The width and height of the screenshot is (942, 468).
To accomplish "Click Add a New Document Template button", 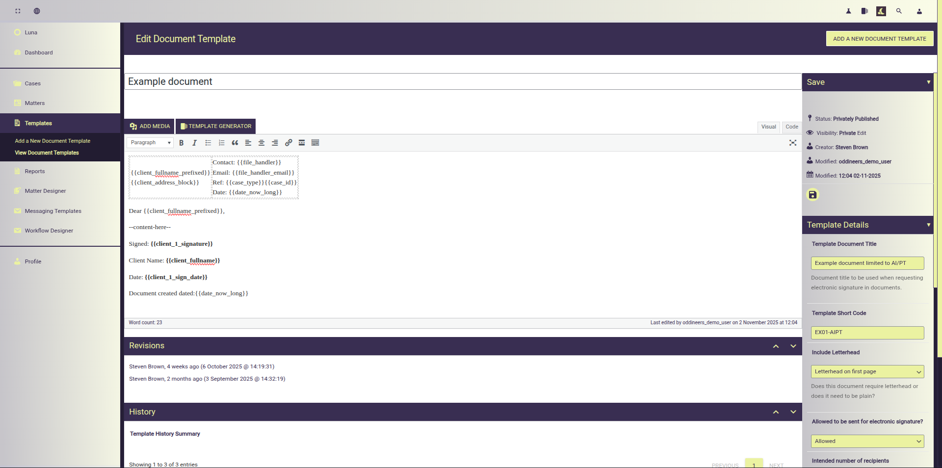I will click(x=879, y=39).
